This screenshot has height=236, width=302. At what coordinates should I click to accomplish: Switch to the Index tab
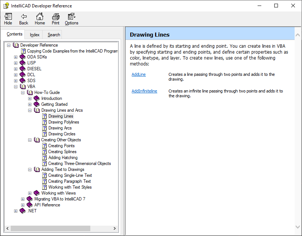(x=35, y=35)
